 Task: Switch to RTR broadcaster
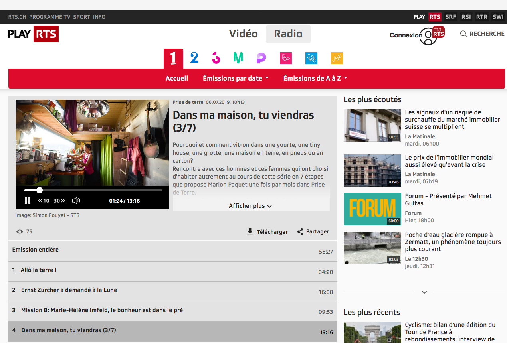[482, 17]
